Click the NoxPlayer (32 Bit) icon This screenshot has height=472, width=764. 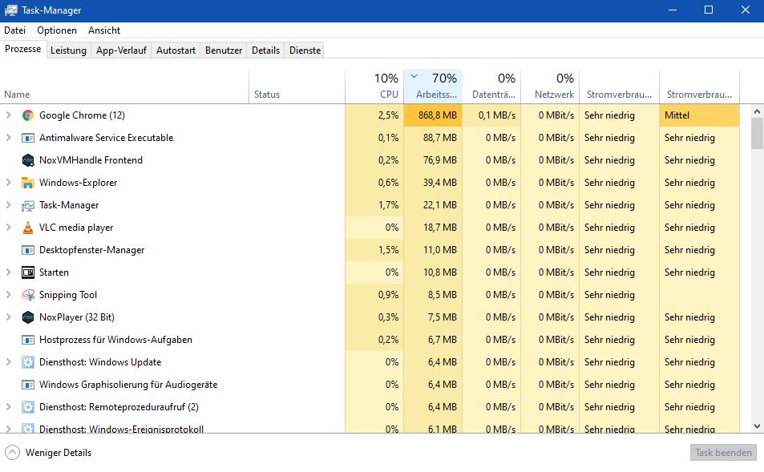(x=28, y=317)
